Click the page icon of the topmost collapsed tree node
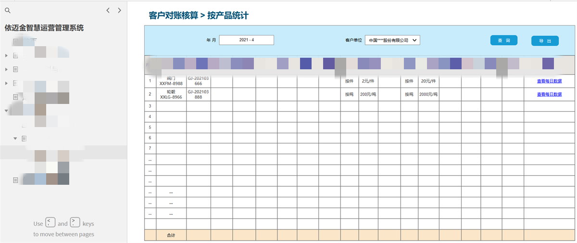Screen dimensions: 577x243 point(15,55)
